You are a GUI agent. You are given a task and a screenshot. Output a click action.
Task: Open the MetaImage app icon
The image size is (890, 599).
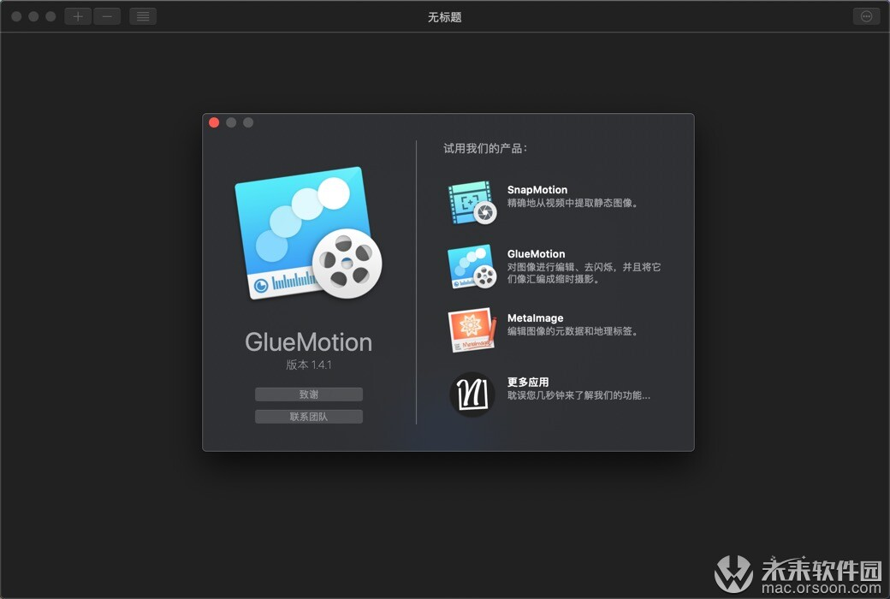click(x=472, y=329)
